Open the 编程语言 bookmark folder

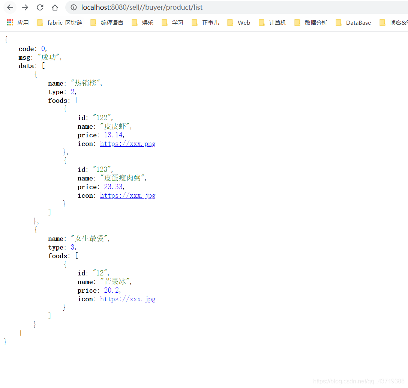click(107, 23)
